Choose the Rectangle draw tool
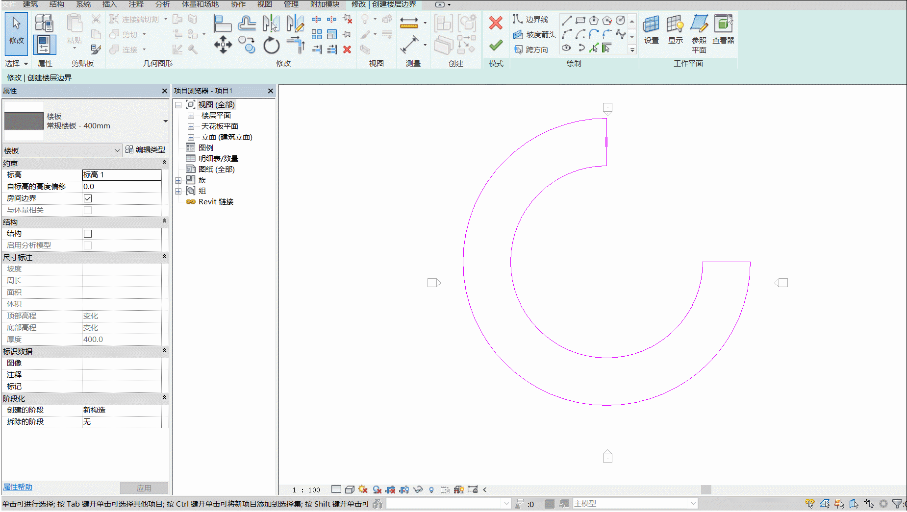 tap(580, 20)
